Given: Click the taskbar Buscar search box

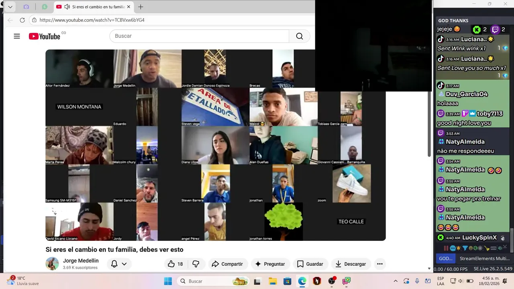Looking at the screenshot, I should 214,281.
